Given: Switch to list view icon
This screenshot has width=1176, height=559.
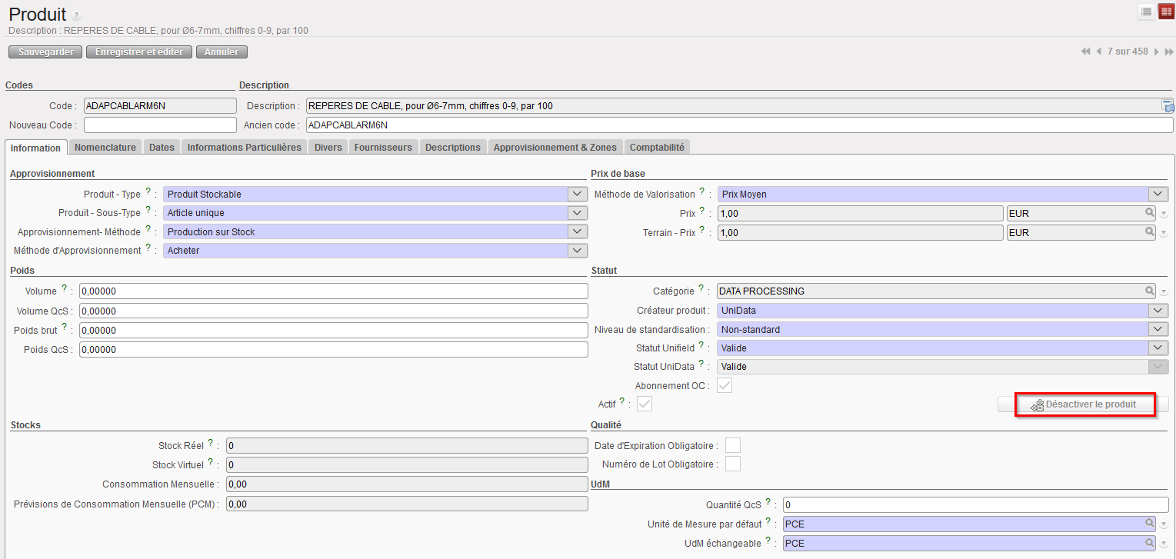Looking at the screenshot, I should click(x=1146, y=12).
